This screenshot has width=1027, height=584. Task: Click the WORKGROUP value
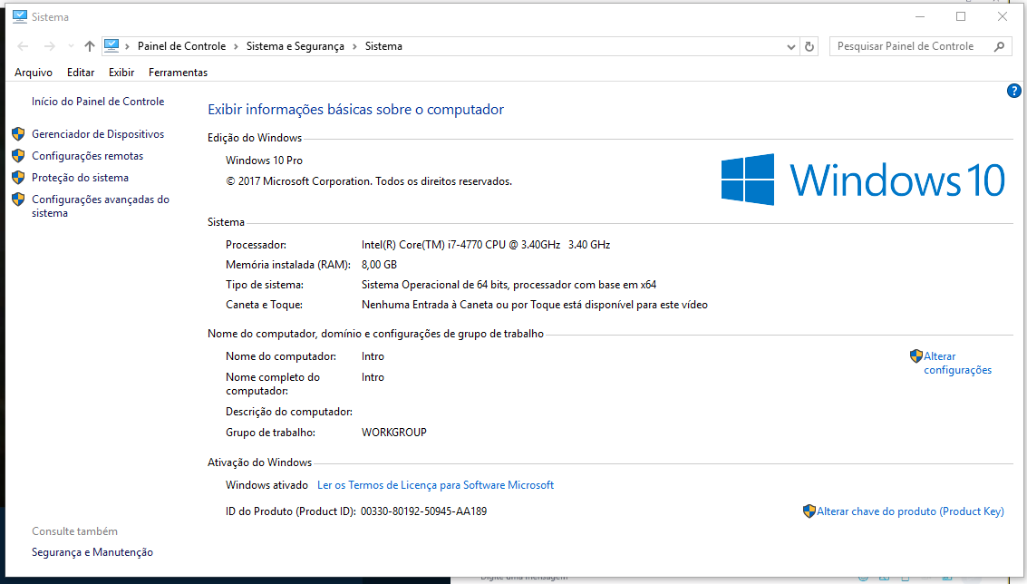click(394, 433)
